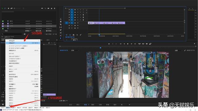
Task: Click New Item icon in project panel
Action: (52, 8)
